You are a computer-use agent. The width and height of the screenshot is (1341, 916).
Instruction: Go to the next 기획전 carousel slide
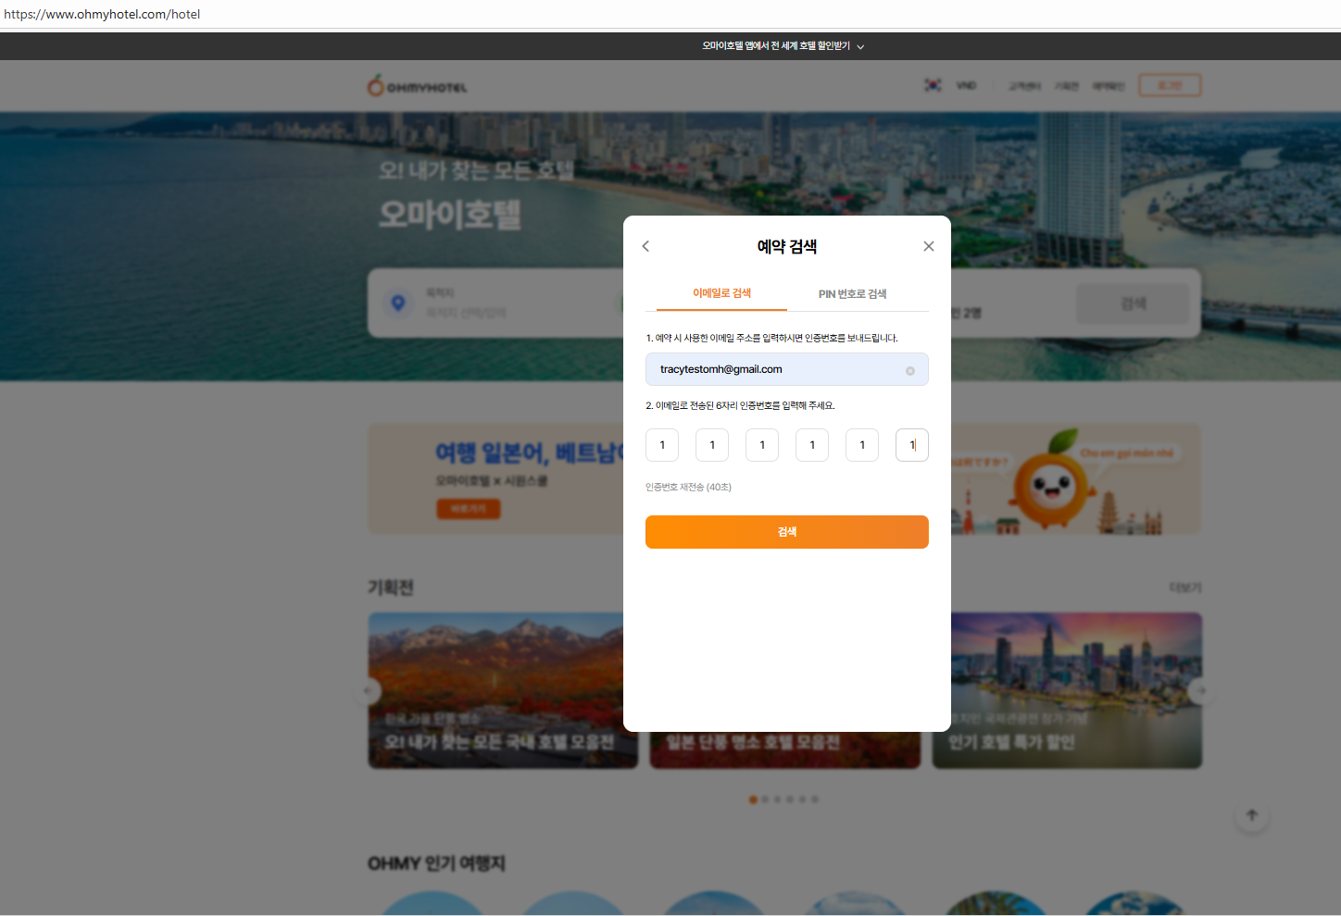point(1201,690)
